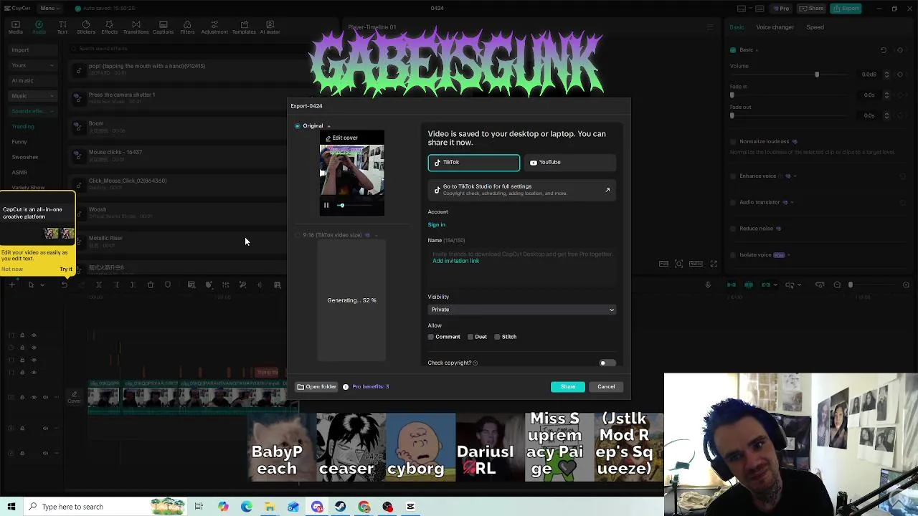The width and height of the screenshot is (918, 516).
Task: Select the Original radio button
Action: 297,126
